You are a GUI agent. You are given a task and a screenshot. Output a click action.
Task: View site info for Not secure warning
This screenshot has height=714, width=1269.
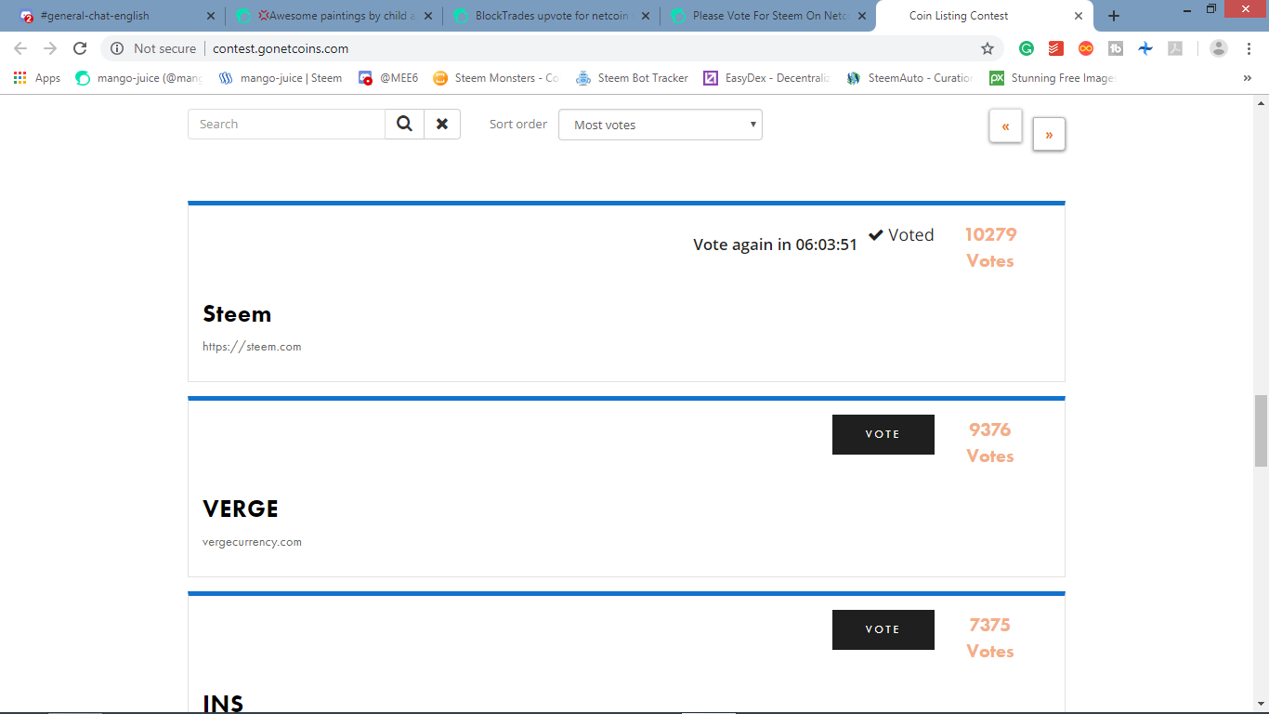[153, 48]
